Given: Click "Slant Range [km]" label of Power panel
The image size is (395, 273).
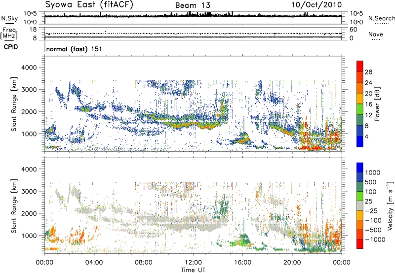Looking at the screenshot, I should point(14,104).
